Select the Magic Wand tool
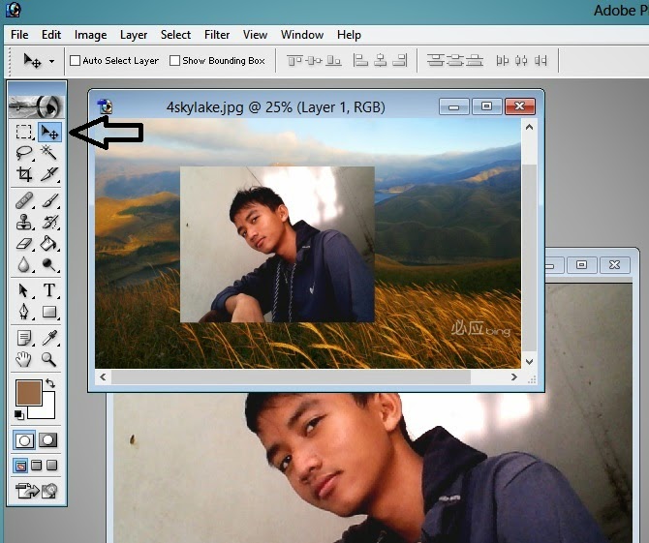The width and height of the screenshot is (649, 543). (49, 153)
